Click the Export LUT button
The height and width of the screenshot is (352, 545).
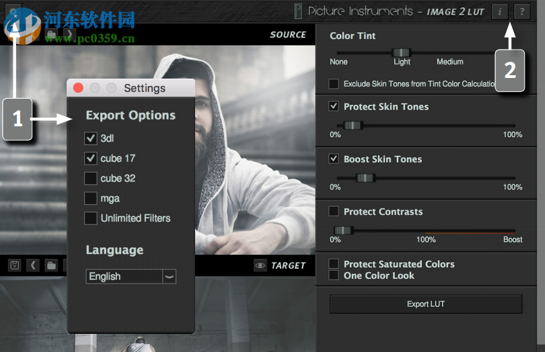click(426, 304)
